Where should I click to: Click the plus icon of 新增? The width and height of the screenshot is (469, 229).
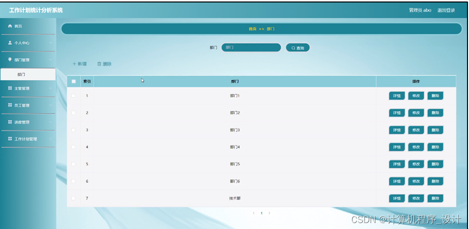(x=75, y=64)
